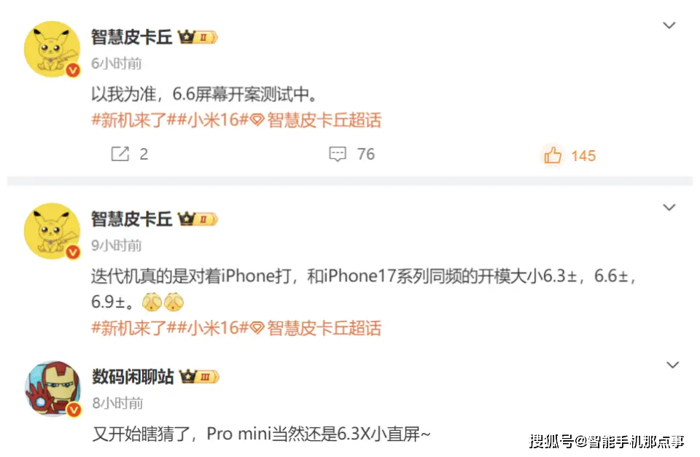The height and width of the screenshot is (457, 700).
Task: Click crown membership badge on first 智慧皮卡丘
Action: [198, 37]
